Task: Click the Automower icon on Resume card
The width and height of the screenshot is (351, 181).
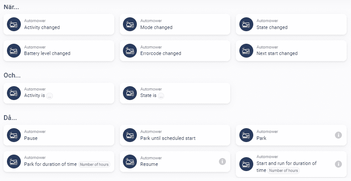Action: (130, 161)
